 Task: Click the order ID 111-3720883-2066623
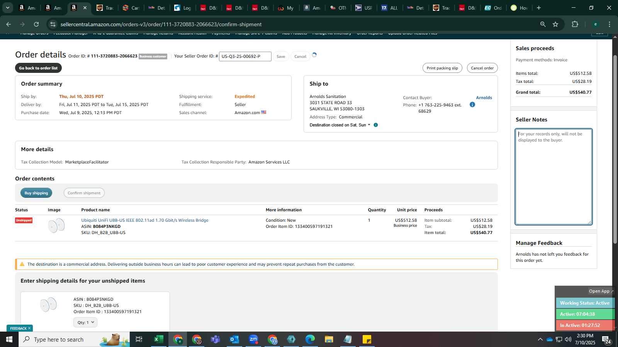click(114, 56)
